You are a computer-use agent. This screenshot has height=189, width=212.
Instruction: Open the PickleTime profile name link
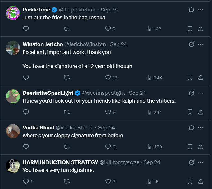(x=36, y=10)
